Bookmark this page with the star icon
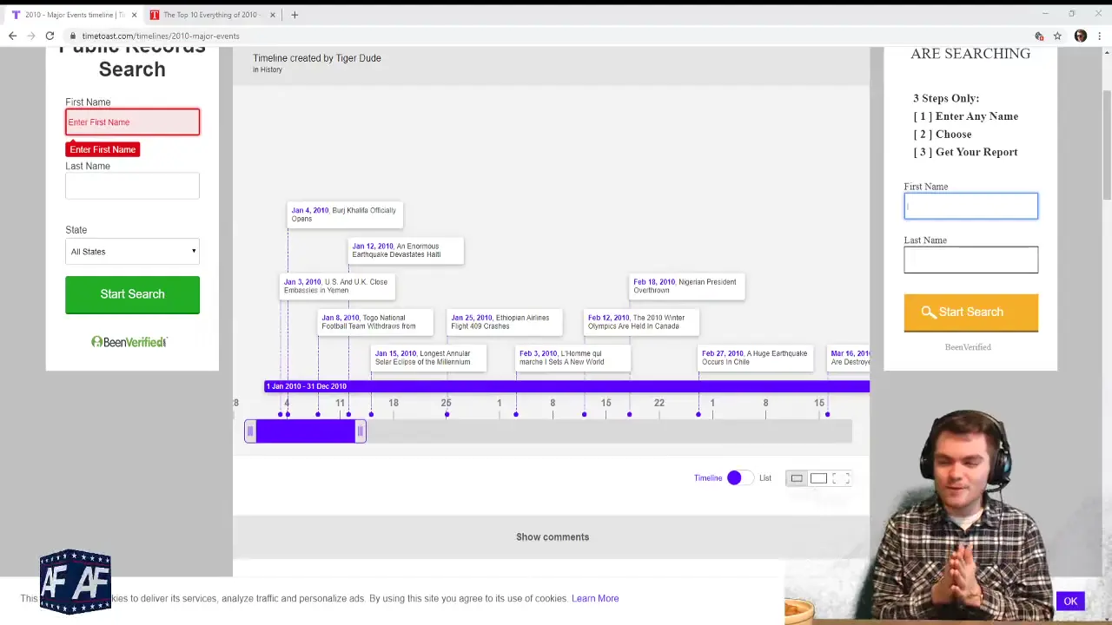The image size is (1112, 625). point(1057,36)
